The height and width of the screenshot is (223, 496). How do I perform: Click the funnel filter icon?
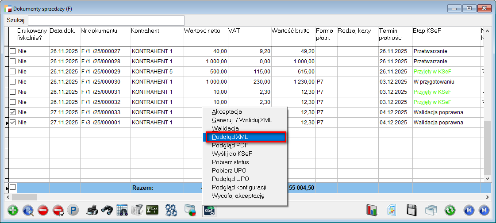[x=137, y=210]
